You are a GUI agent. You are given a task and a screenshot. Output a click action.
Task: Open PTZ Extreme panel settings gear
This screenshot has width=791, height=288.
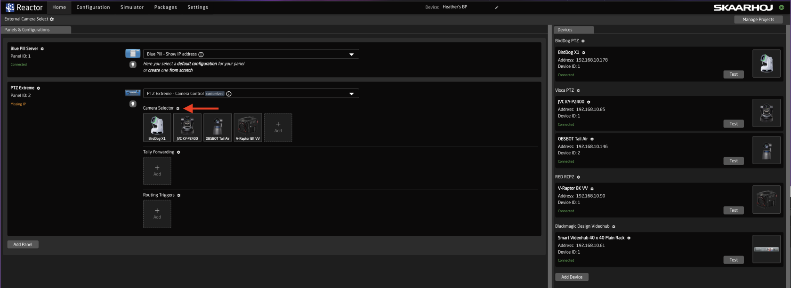click(39, 88)
